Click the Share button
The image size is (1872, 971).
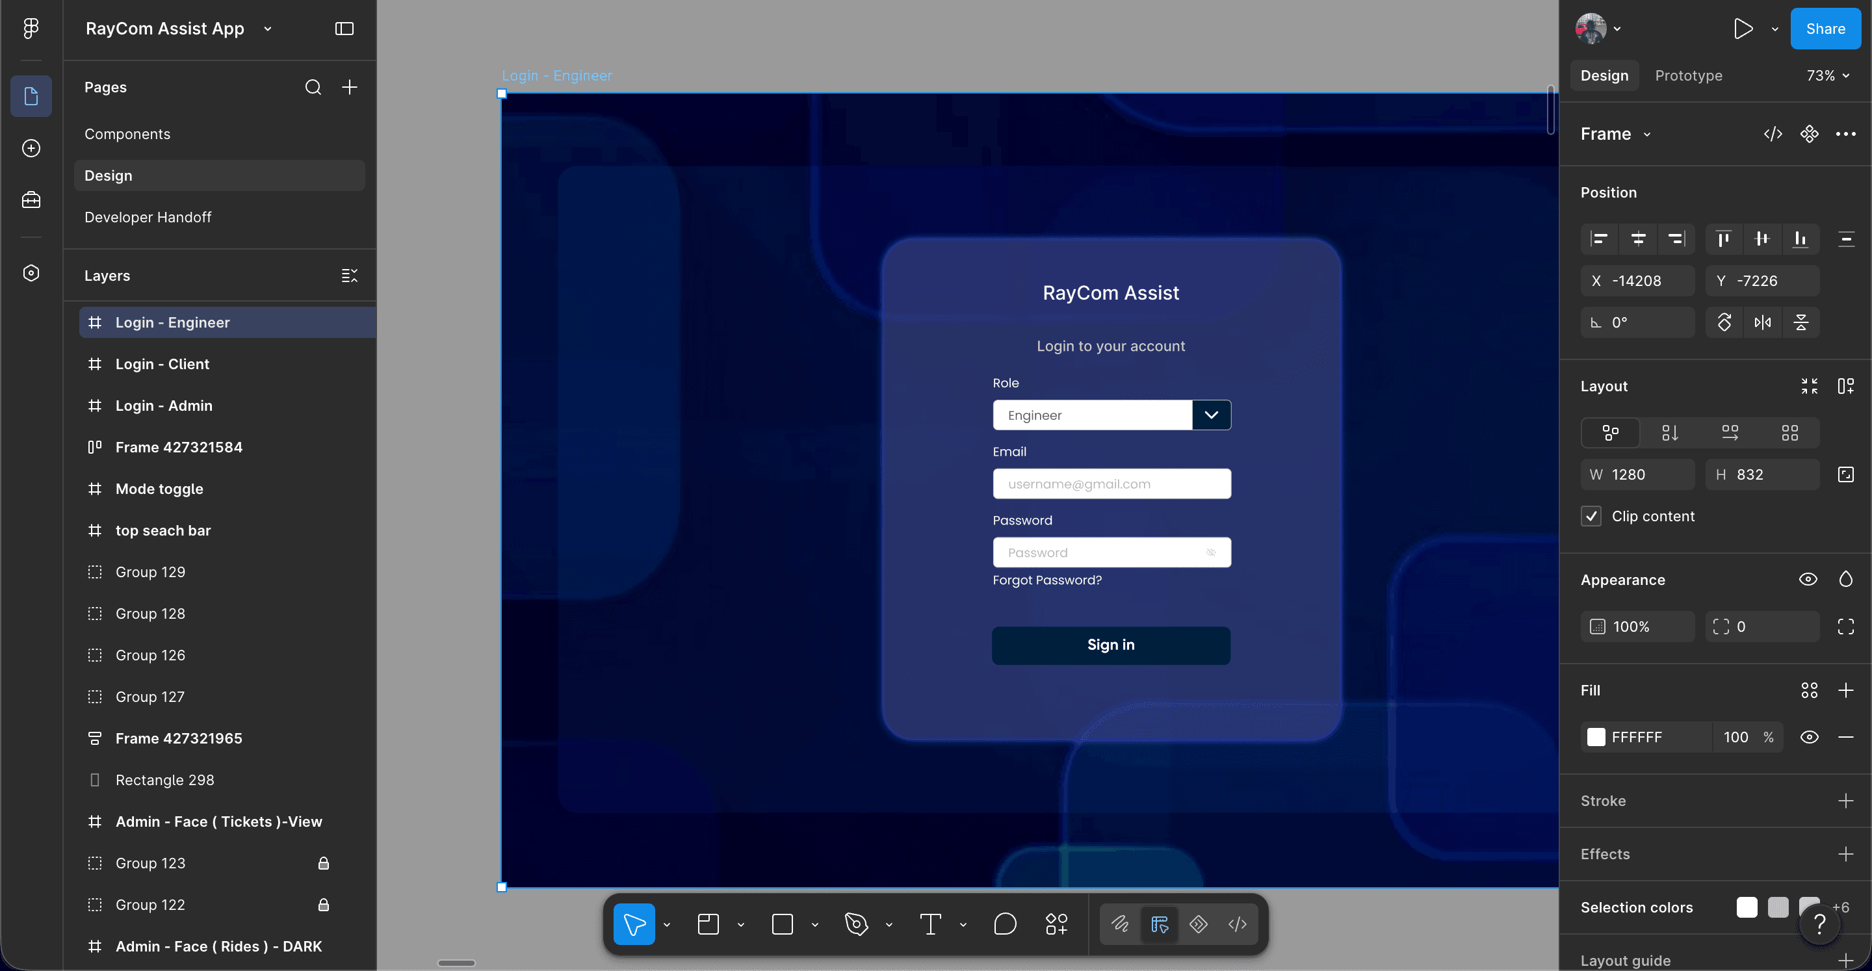[1825, 29]
